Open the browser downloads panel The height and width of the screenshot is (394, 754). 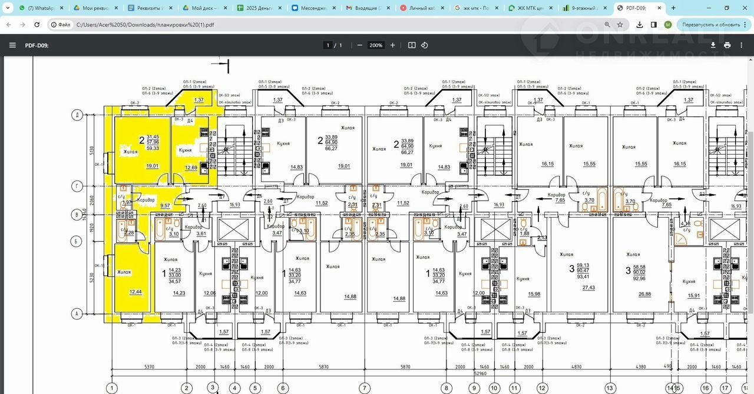point(640,25)
